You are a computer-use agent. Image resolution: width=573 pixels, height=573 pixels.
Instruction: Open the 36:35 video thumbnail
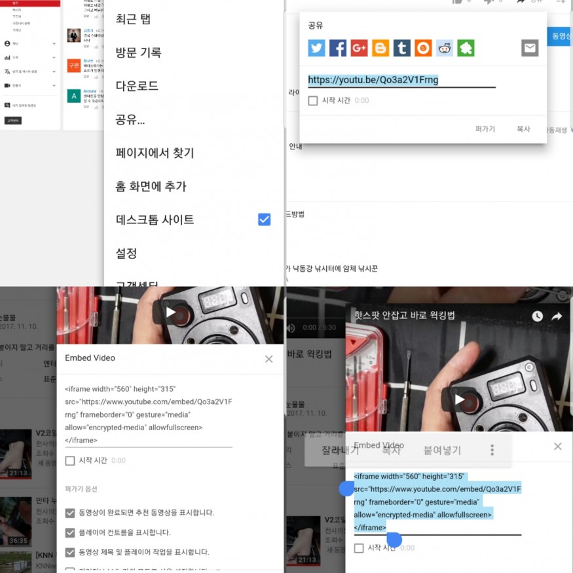coord(16,522)
